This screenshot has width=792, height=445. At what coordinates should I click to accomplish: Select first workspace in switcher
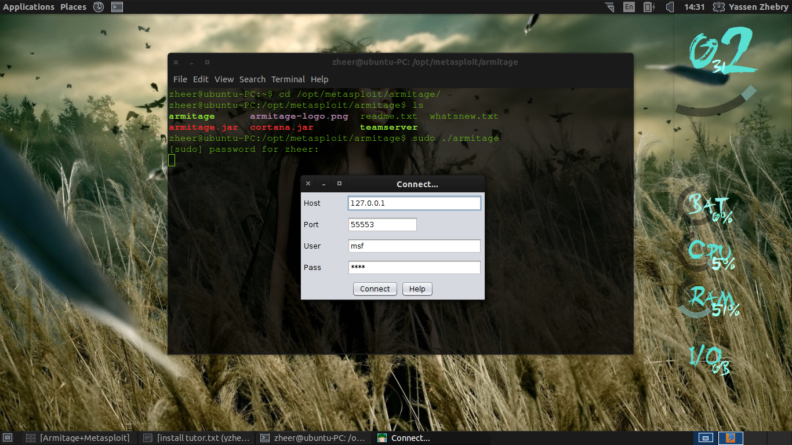706,438
